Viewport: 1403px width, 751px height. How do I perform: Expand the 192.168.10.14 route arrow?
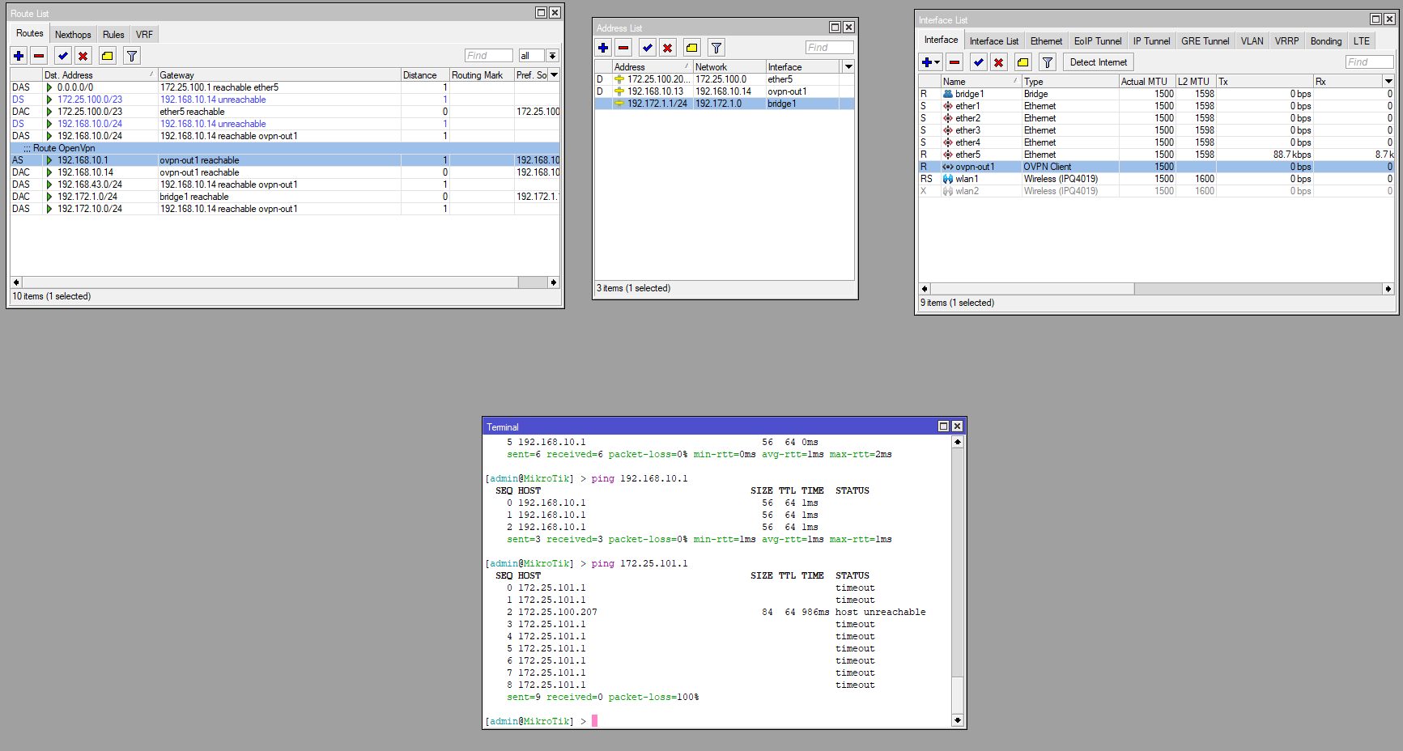click(x=49, y=172)
